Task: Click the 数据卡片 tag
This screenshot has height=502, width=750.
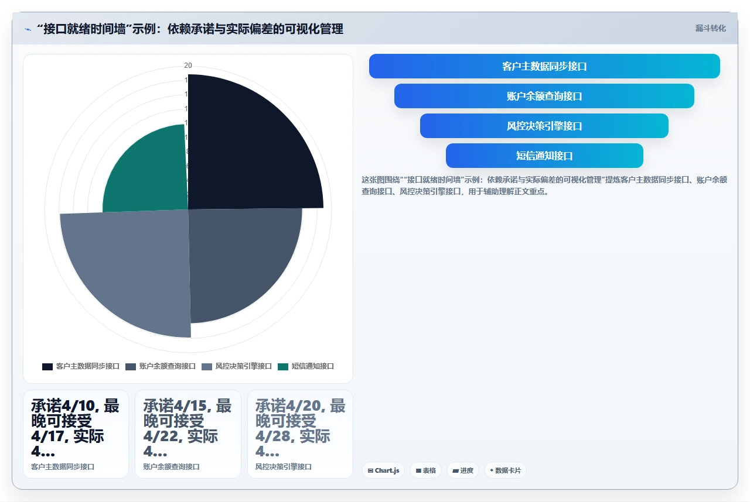Action: pyautogui.click(x=505, y=470)
